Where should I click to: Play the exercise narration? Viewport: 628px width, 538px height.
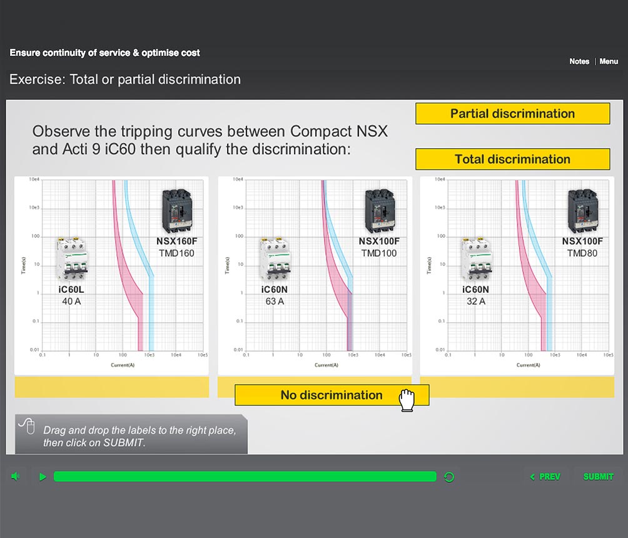pos(42,476)
